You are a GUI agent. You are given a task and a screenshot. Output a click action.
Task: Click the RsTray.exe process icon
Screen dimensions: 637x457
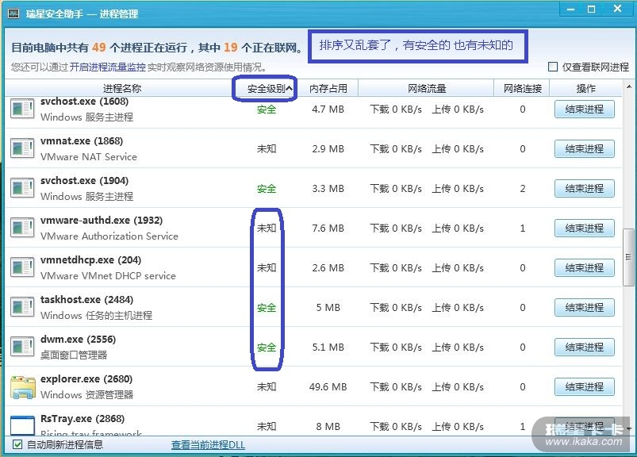(22, 425)
